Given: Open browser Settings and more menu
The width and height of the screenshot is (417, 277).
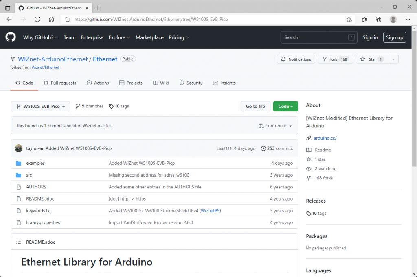Looking at the screenshot, I should point(408,19).
